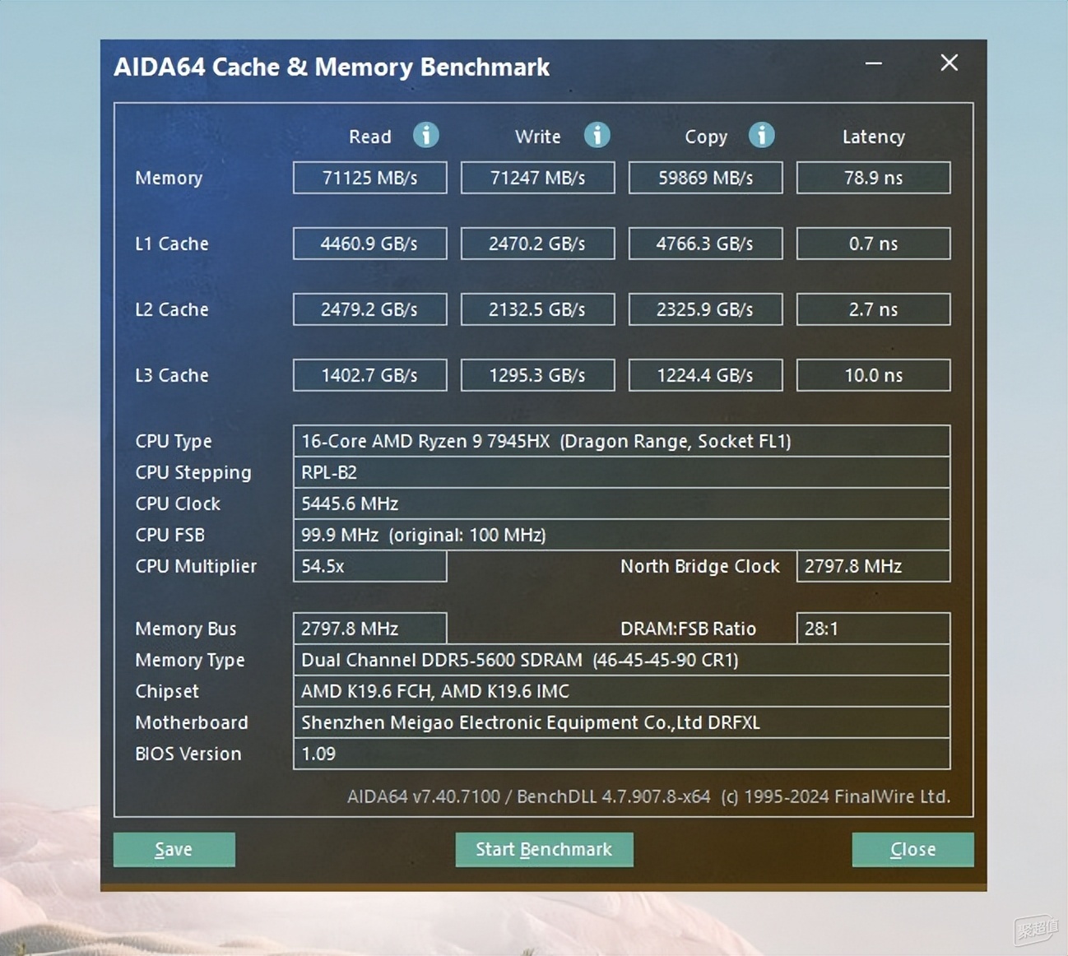Viewport: 1068px width, 956px height.
Task: Minimize the AIDA64 benchmark window
Action: coord(874,63)
